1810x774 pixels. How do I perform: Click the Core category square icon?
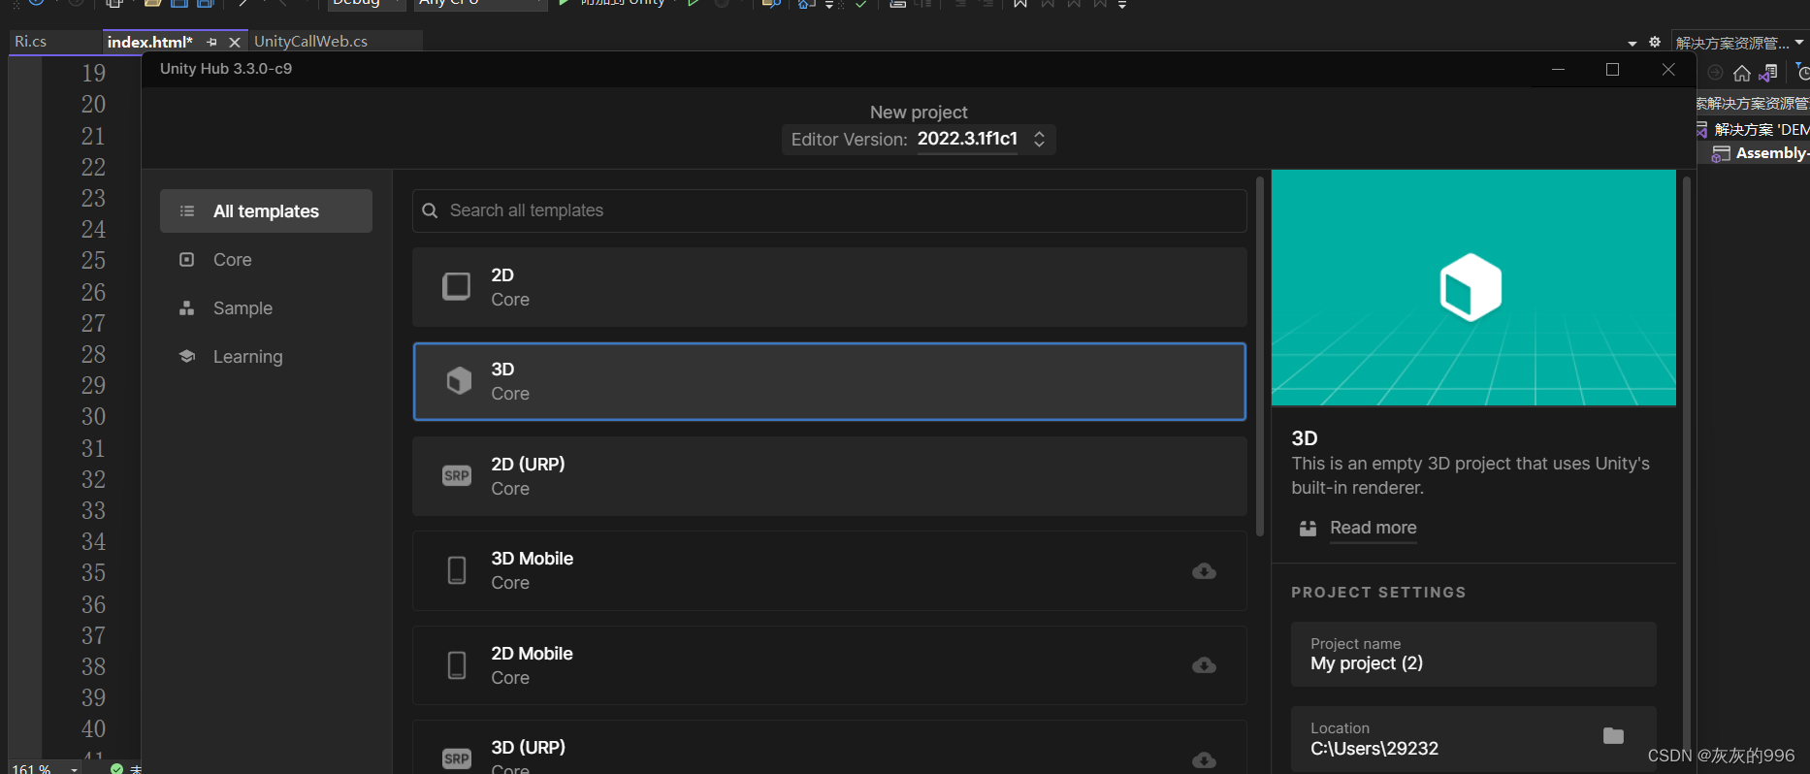point(187,259)
